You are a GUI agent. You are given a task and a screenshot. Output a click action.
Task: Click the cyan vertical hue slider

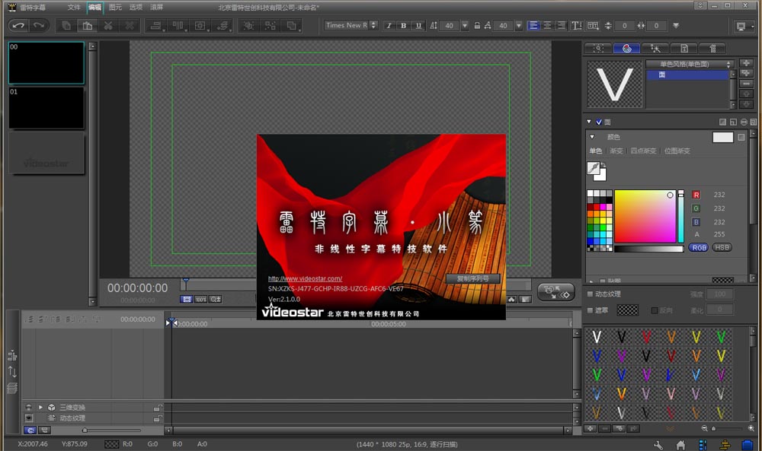(x=680, y=216)
